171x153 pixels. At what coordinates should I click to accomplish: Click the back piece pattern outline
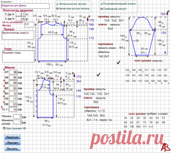point(52,42)
